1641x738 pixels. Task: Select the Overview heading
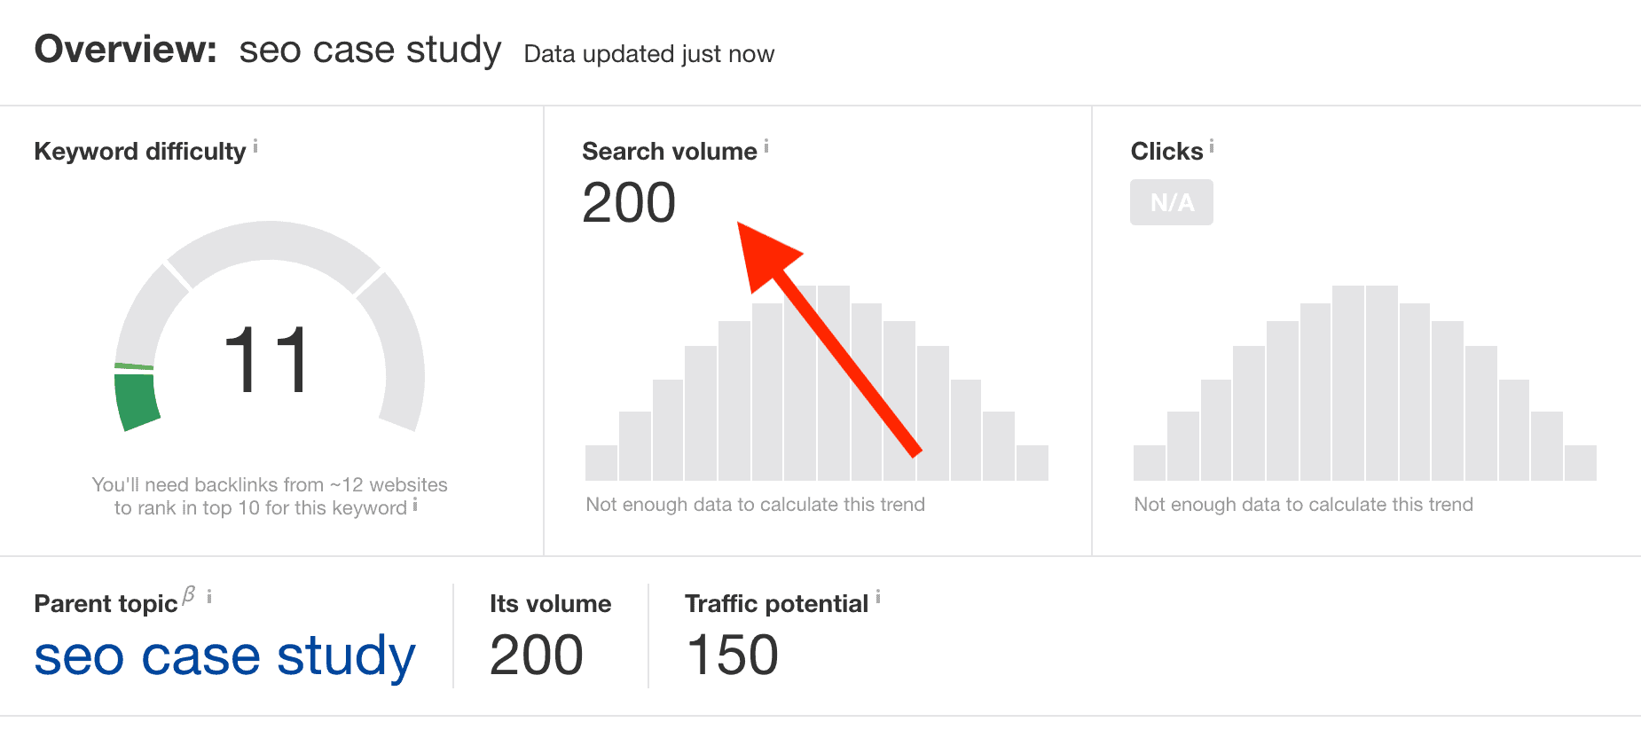click(x=124, y=50)
